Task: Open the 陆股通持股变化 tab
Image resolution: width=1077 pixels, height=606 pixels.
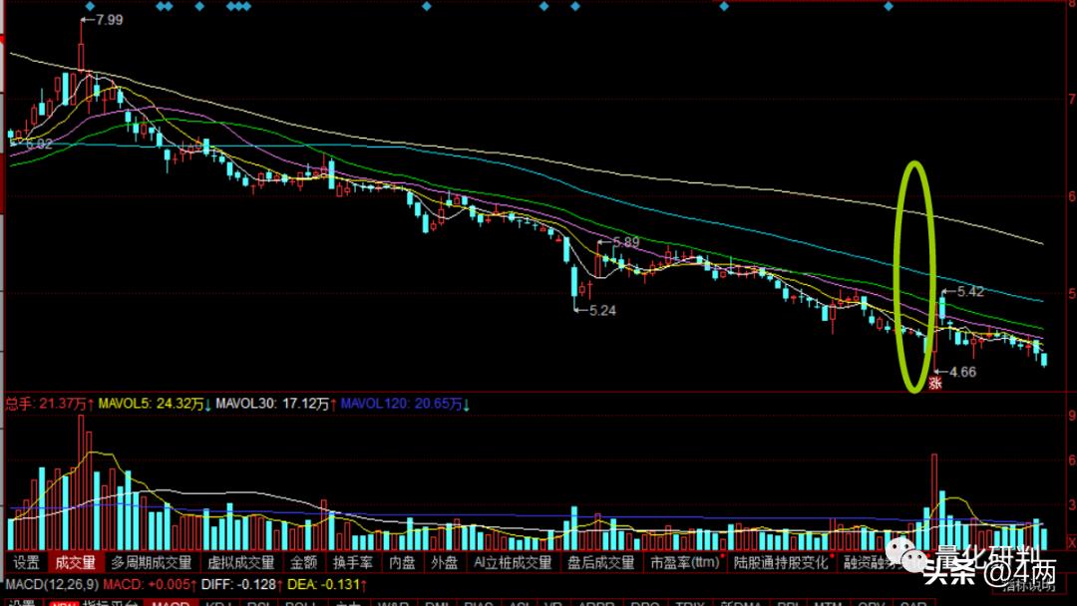Action: click(781, 562)
